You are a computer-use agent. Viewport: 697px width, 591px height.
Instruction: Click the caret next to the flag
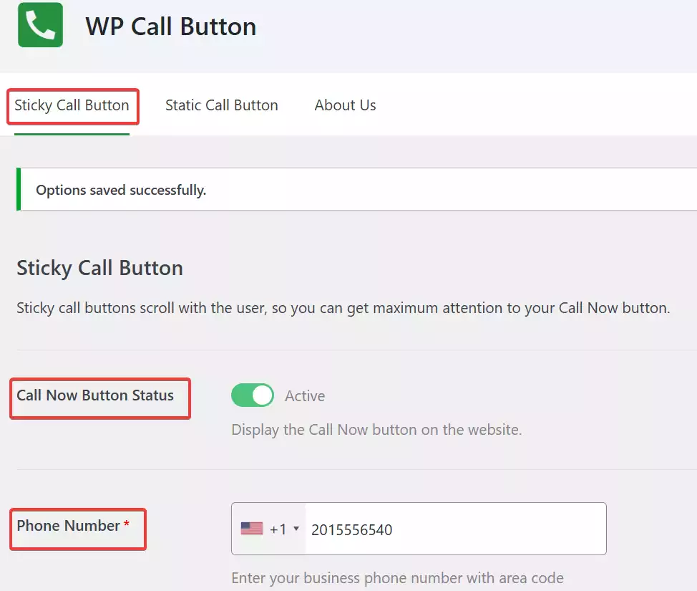click(x=295, y=529)
